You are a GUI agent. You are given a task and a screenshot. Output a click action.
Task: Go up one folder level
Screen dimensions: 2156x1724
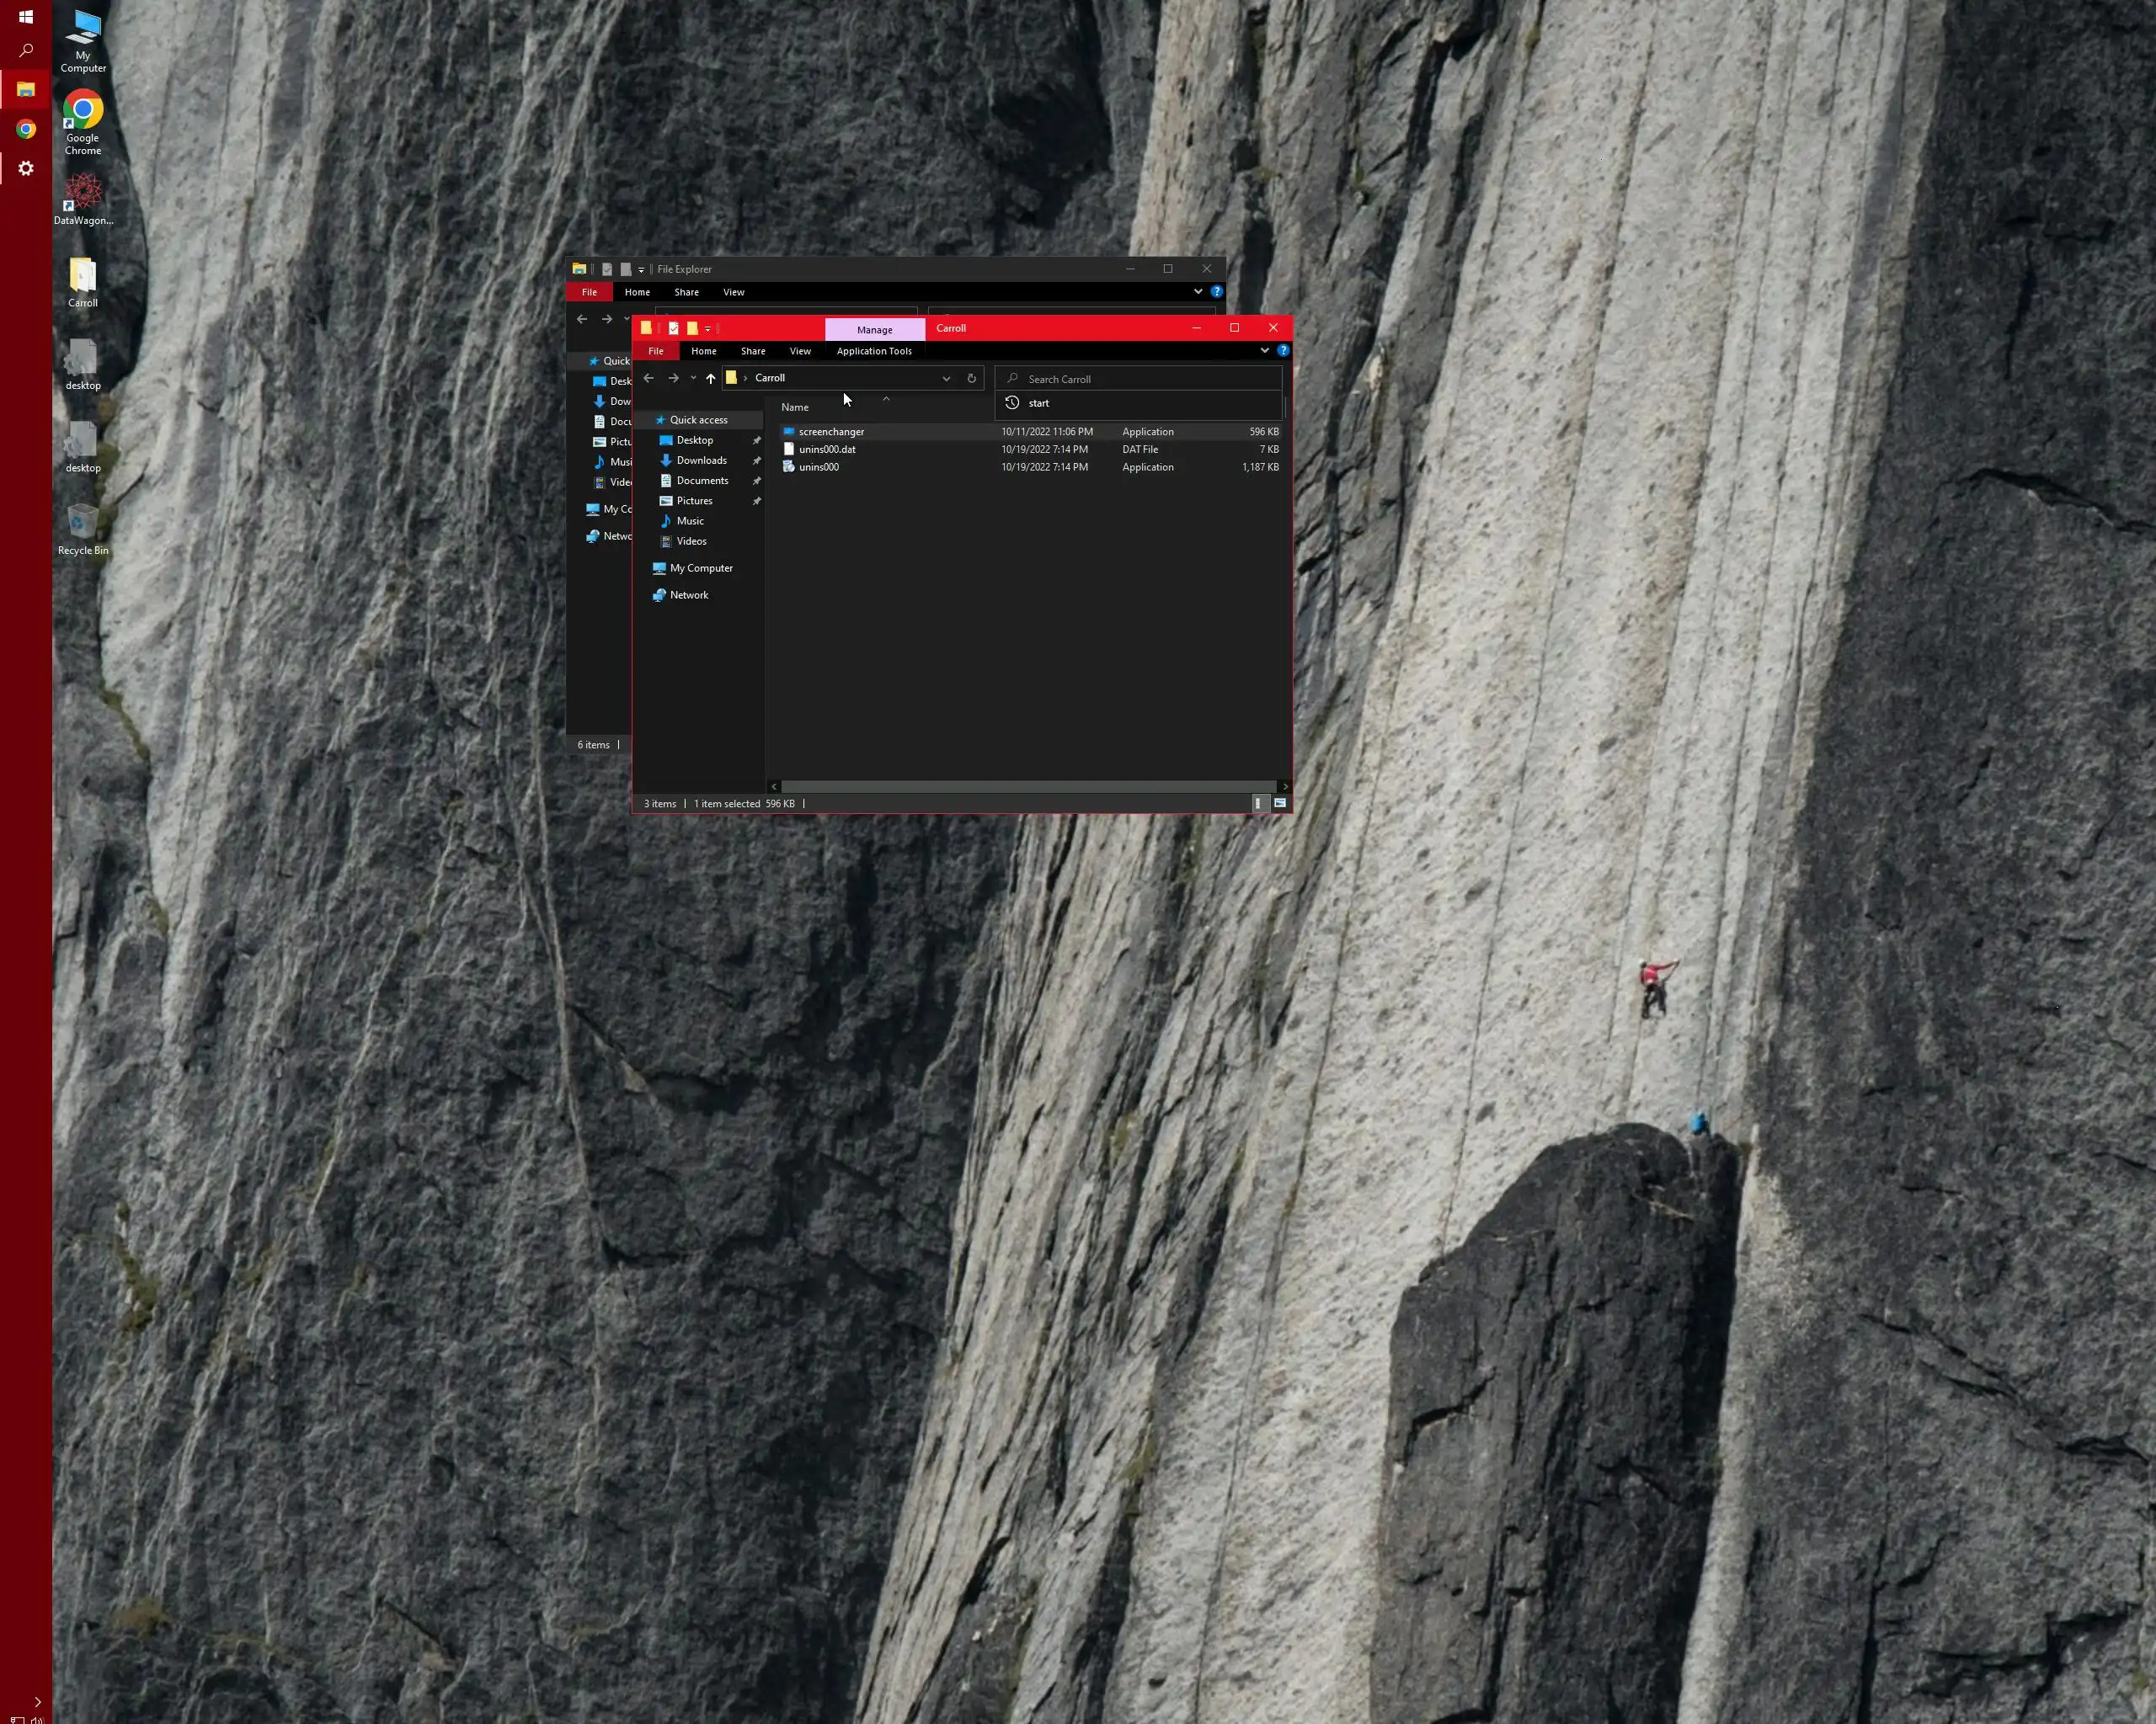[x=710, y=378]
